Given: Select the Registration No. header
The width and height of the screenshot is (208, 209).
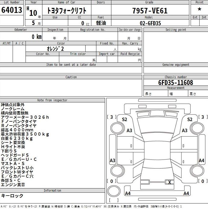Looking at the screenshot, I should pos(93,30).
